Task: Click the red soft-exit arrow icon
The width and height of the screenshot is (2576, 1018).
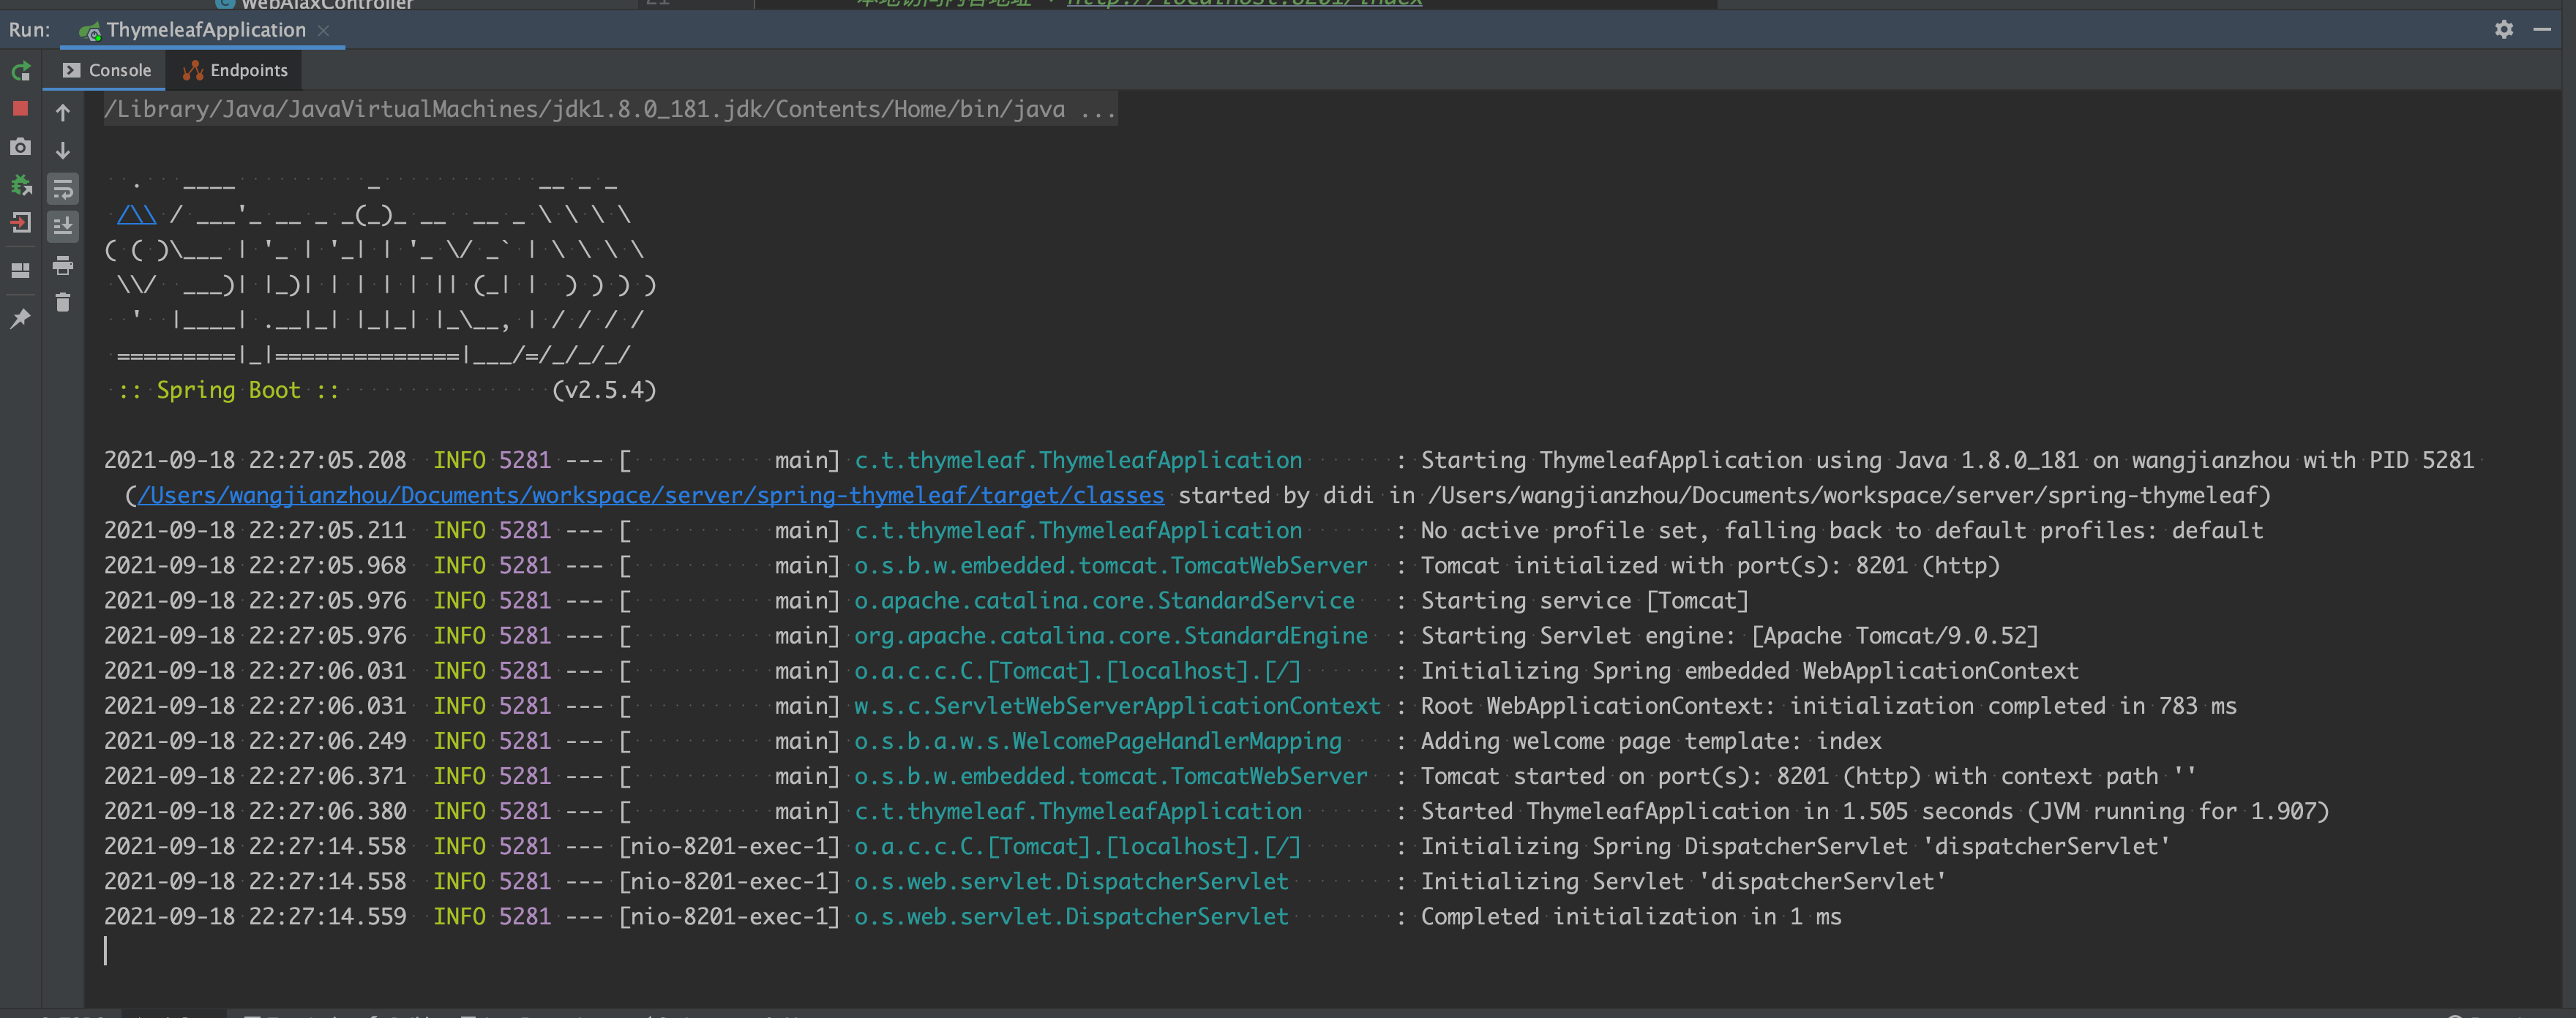Action: pyautogui.click(x=20, y=224)
